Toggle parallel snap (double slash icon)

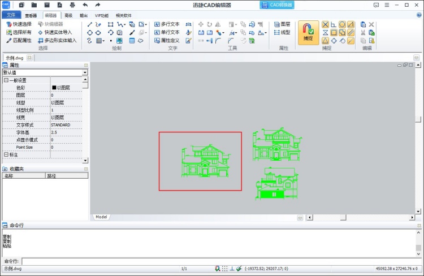351,33
